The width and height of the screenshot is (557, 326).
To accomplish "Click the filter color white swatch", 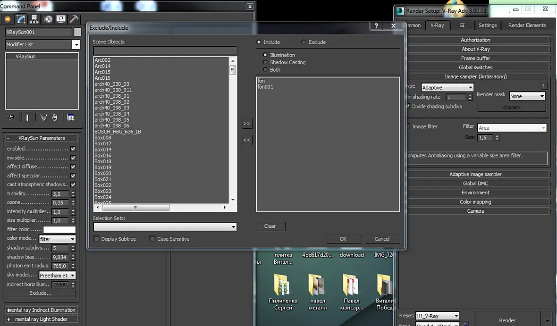I will [59, 229].
